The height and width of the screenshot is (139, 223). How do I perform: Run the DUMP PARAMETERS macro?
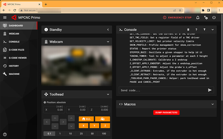pos(166,112)
